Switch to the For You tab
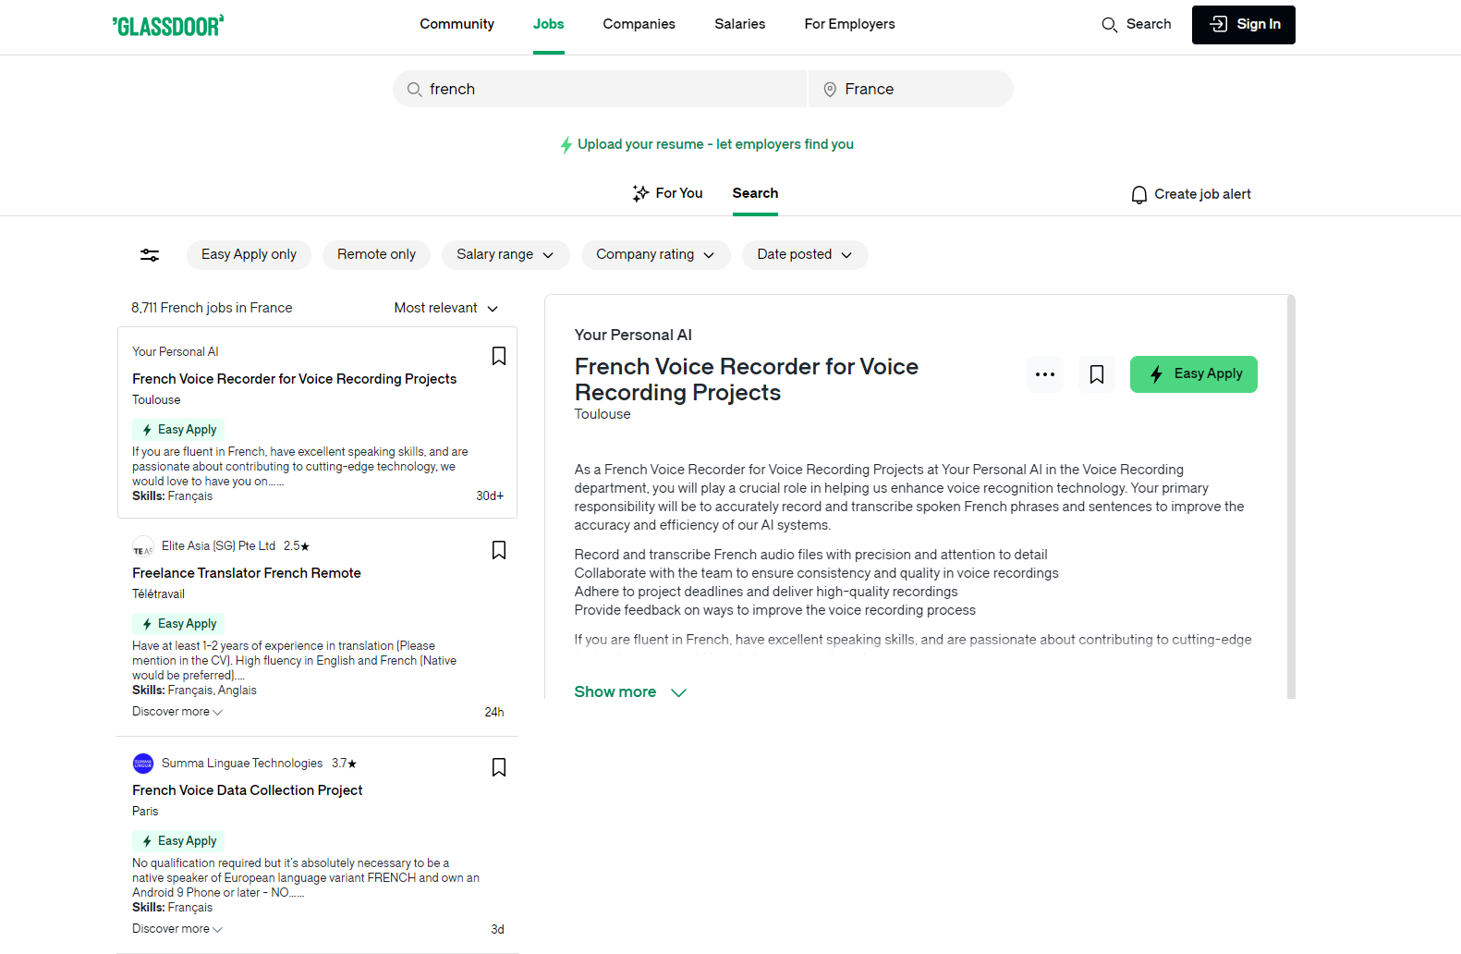 (667, 193)
